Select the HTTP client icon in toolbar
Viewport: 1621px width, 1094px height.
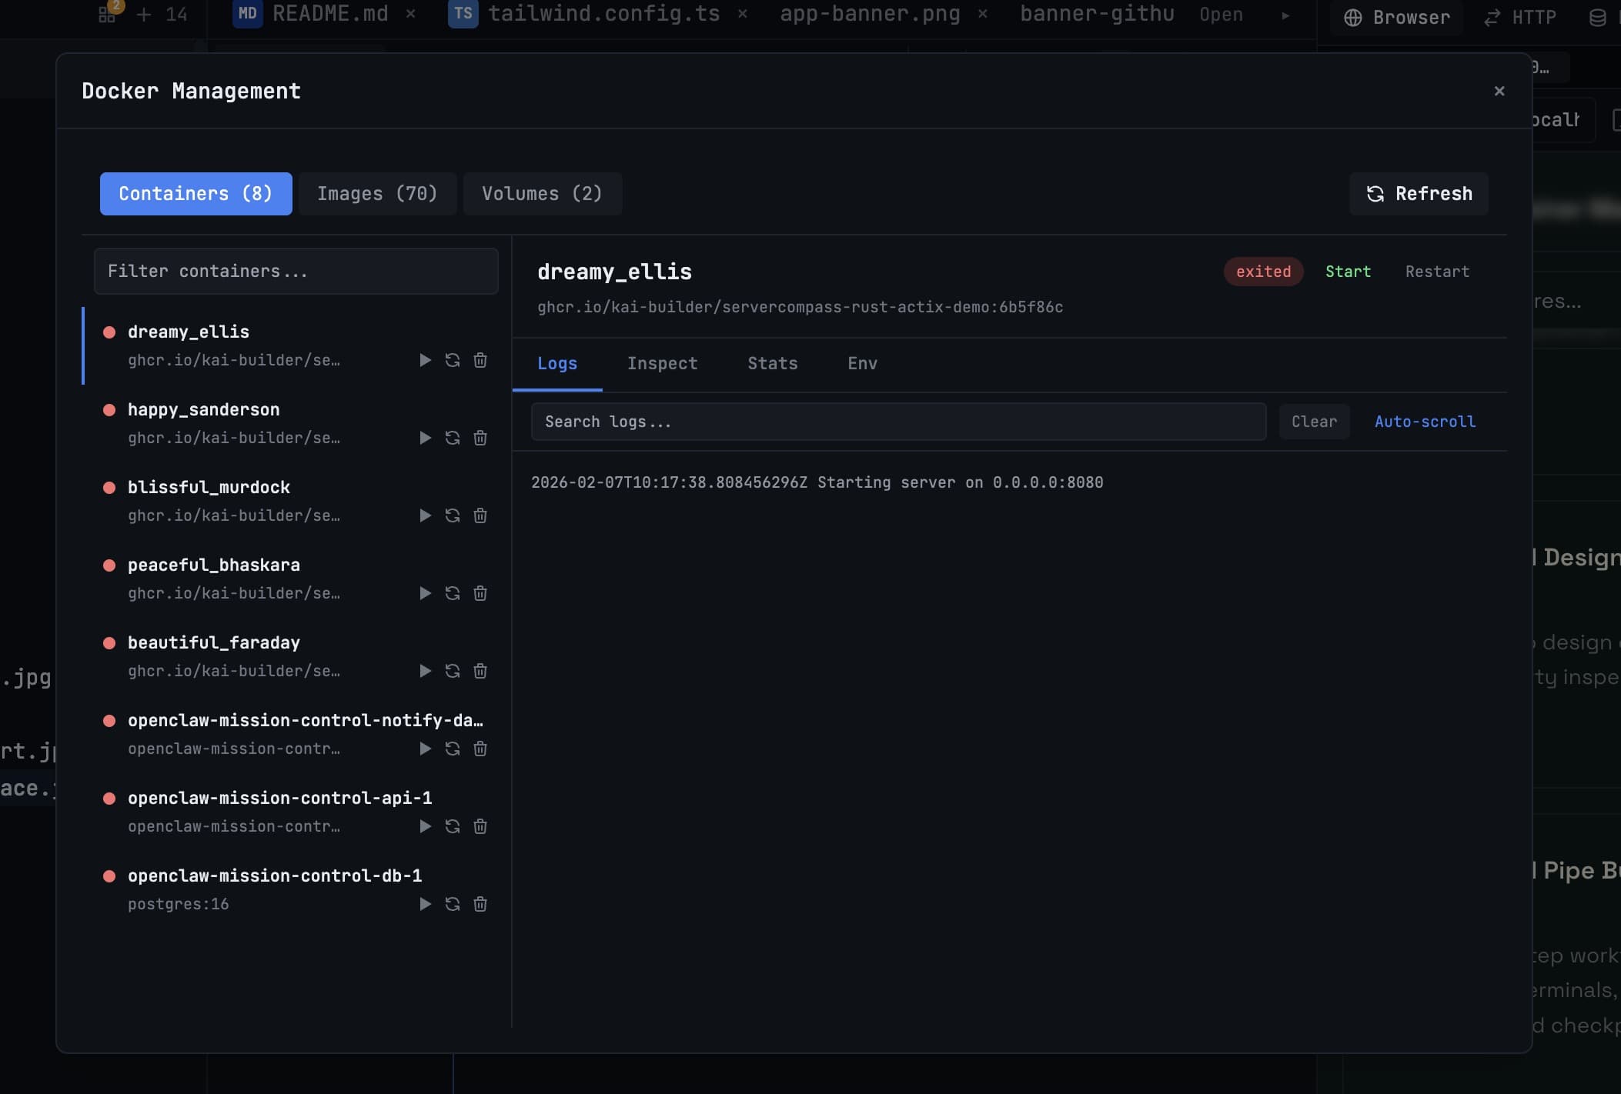click(1492, 17)
